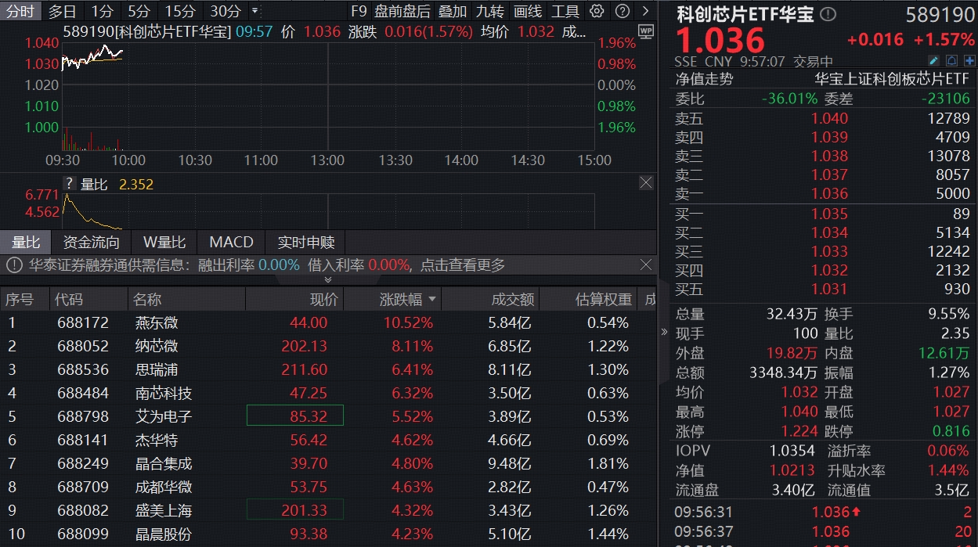Set a price alert with the bell icon
The height and width of the screenshot is (547, 978).
coord(951,60)
